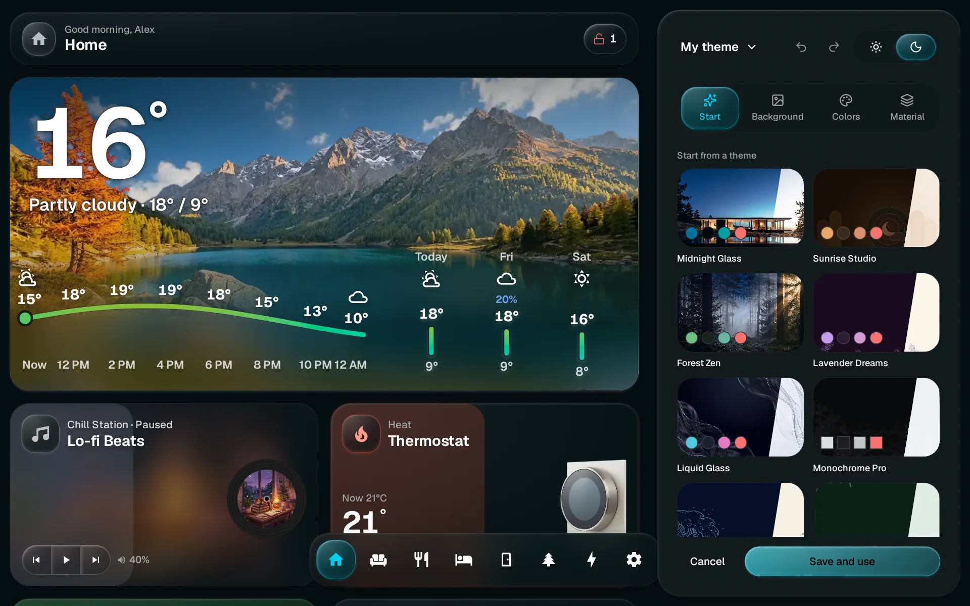Click Good morning, Alex greeting
This screenshot has height=606, width=970.
pos(110,29)
